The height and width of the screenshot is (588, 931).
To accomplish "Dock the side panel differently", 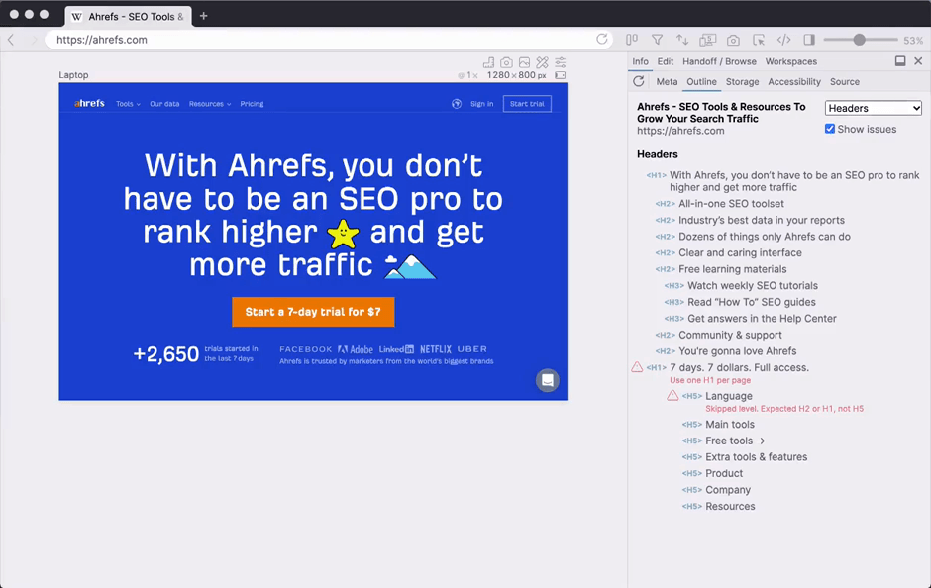I will [900, 61].
